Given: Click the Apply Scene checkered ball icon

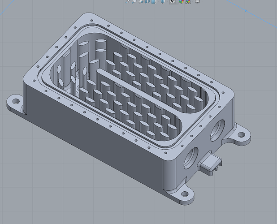Looking at the screenshot, I should pos(188,1).
